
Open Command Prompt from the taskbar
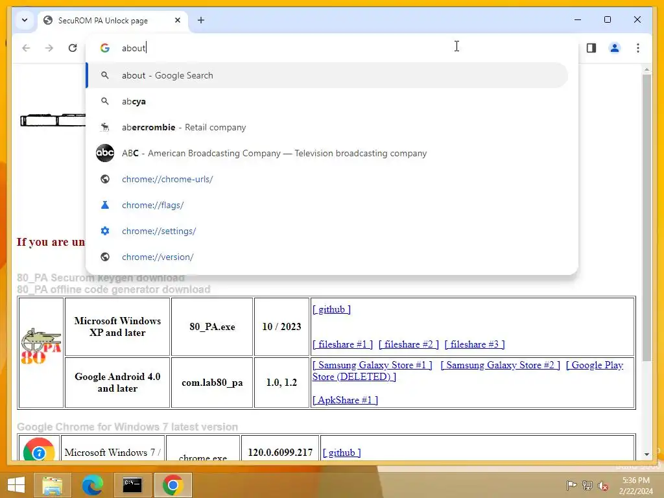point(132,485)
